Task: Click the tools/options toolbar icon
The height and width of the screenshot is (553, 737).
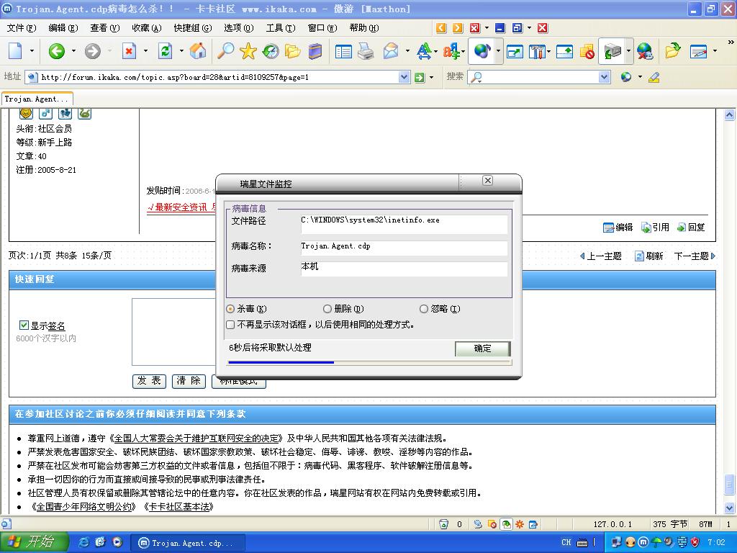Action: [537, 51]
